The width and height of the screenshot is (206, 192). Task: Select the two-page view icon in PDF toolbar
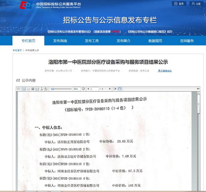click(x=28, y=89)
